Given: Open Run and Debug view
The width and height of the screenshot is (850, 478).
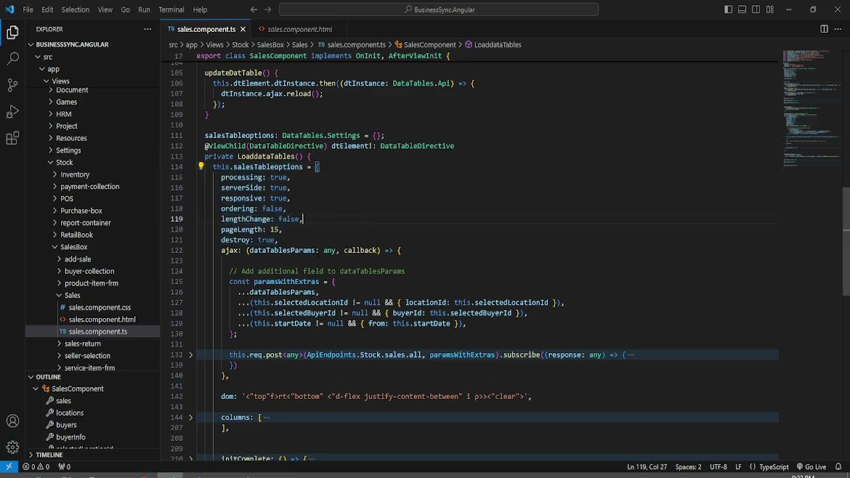Looking at the screenshot, I should 13,112.
